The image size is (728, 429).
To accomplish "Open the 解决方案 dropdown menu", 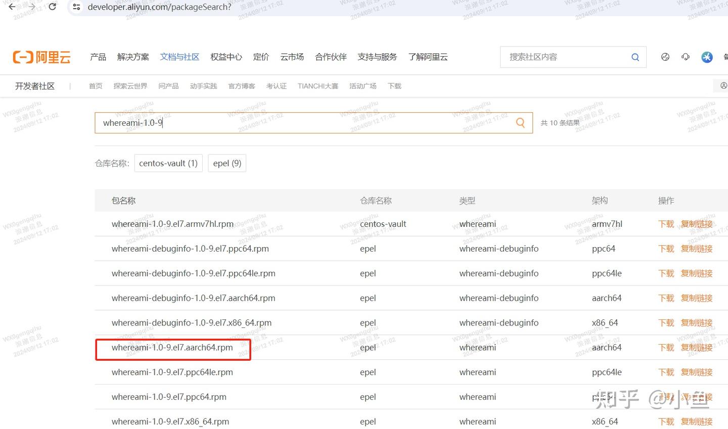I will pos(133,57).
